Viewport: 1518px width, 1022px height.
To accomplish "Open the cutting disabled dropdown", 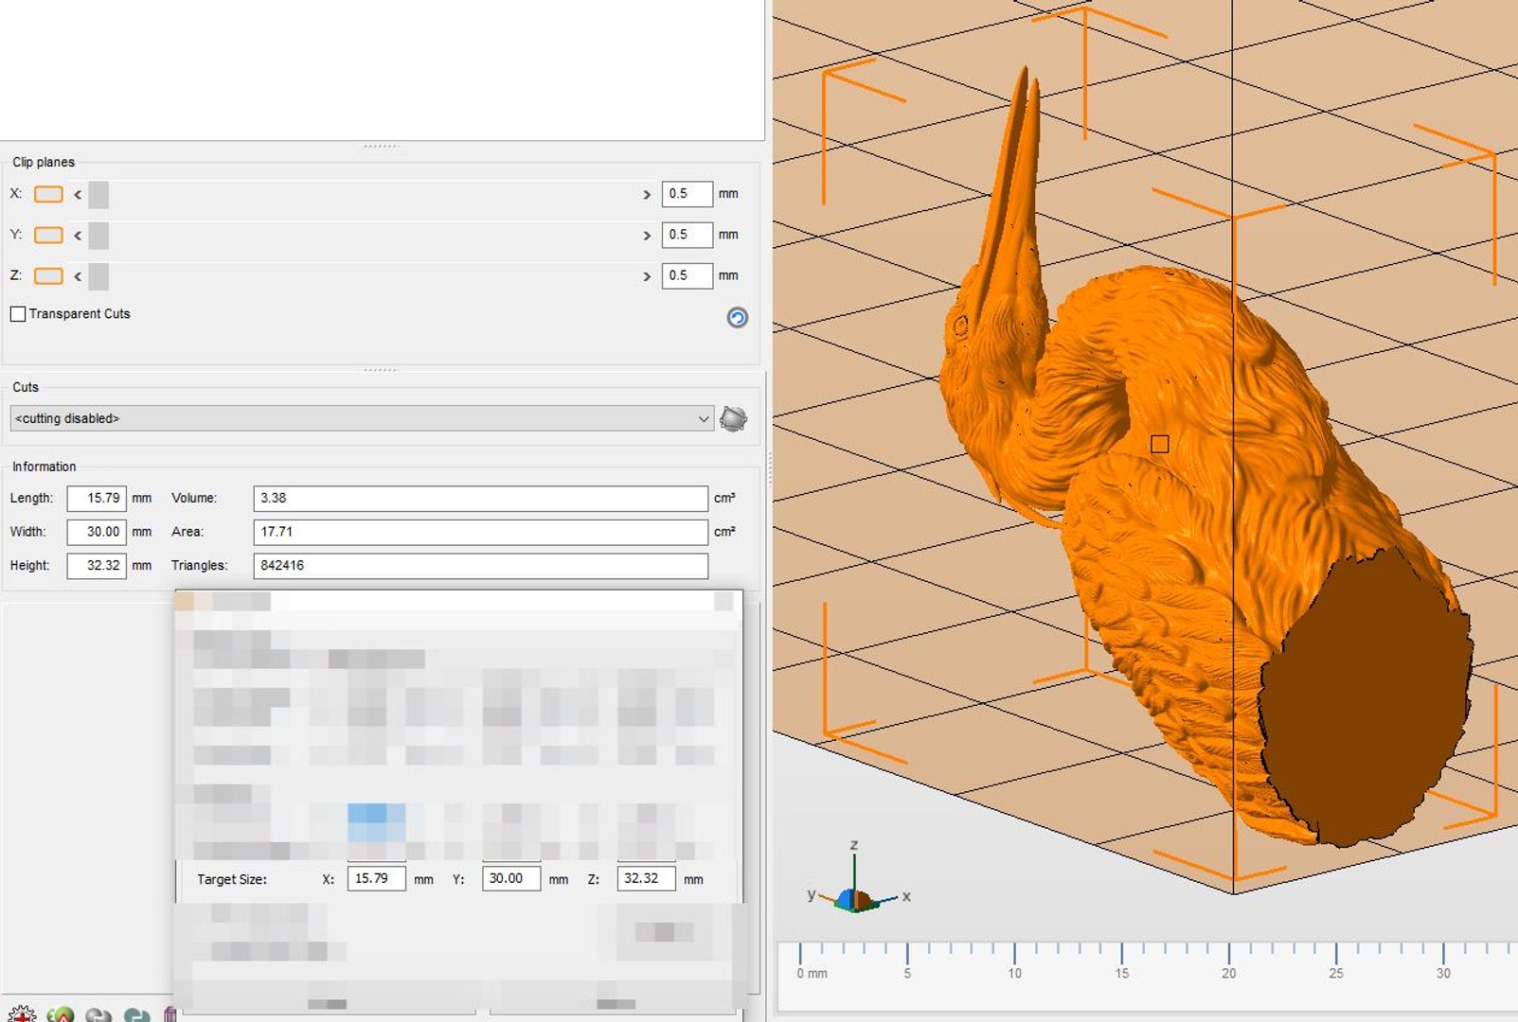I will point(362,418).
